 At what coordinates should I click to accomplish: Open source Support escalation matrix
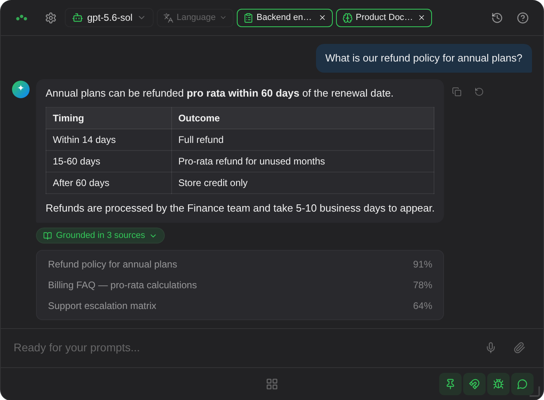tap(240, 306)
